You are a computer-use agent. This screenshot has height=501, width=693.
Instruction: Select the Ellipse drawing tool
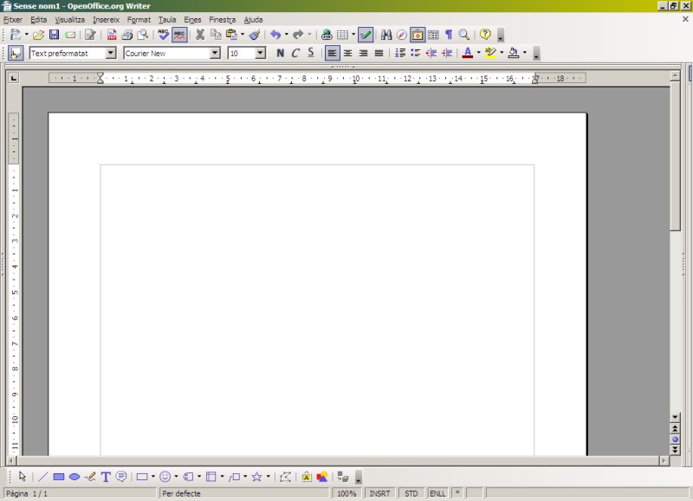click(x=74, y=477)
